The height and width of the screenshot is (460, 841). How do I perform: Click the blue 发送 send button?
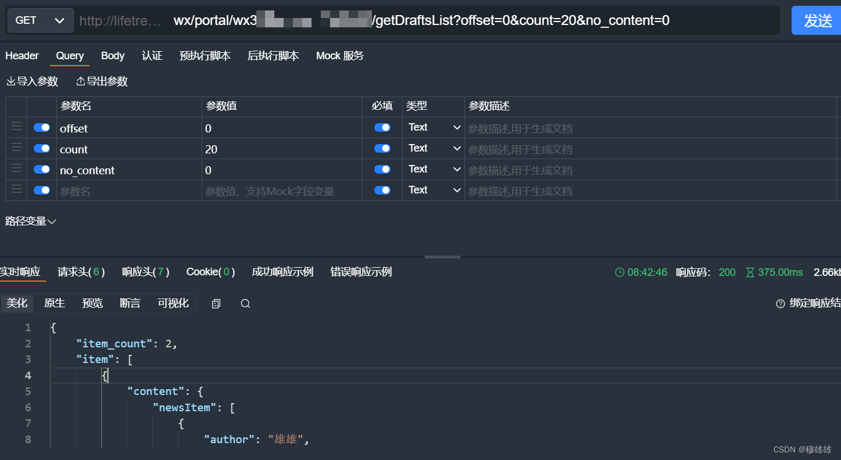point(816,20)
